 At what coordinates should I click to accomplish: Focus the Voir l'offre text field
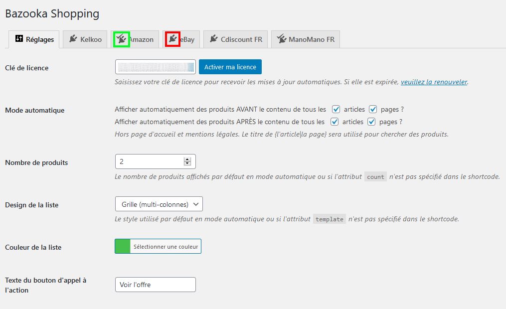(155, 285)
